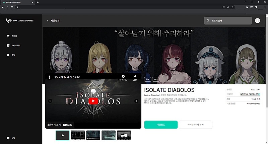Open the Waktaverse Games logo home link

coord(20,21)
